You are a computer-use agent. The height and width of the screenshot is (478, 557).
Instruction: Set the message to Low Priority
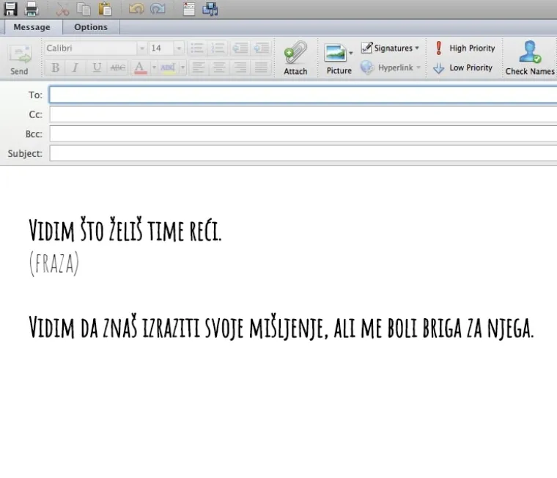pyautogui.click(x=463, y=67)
